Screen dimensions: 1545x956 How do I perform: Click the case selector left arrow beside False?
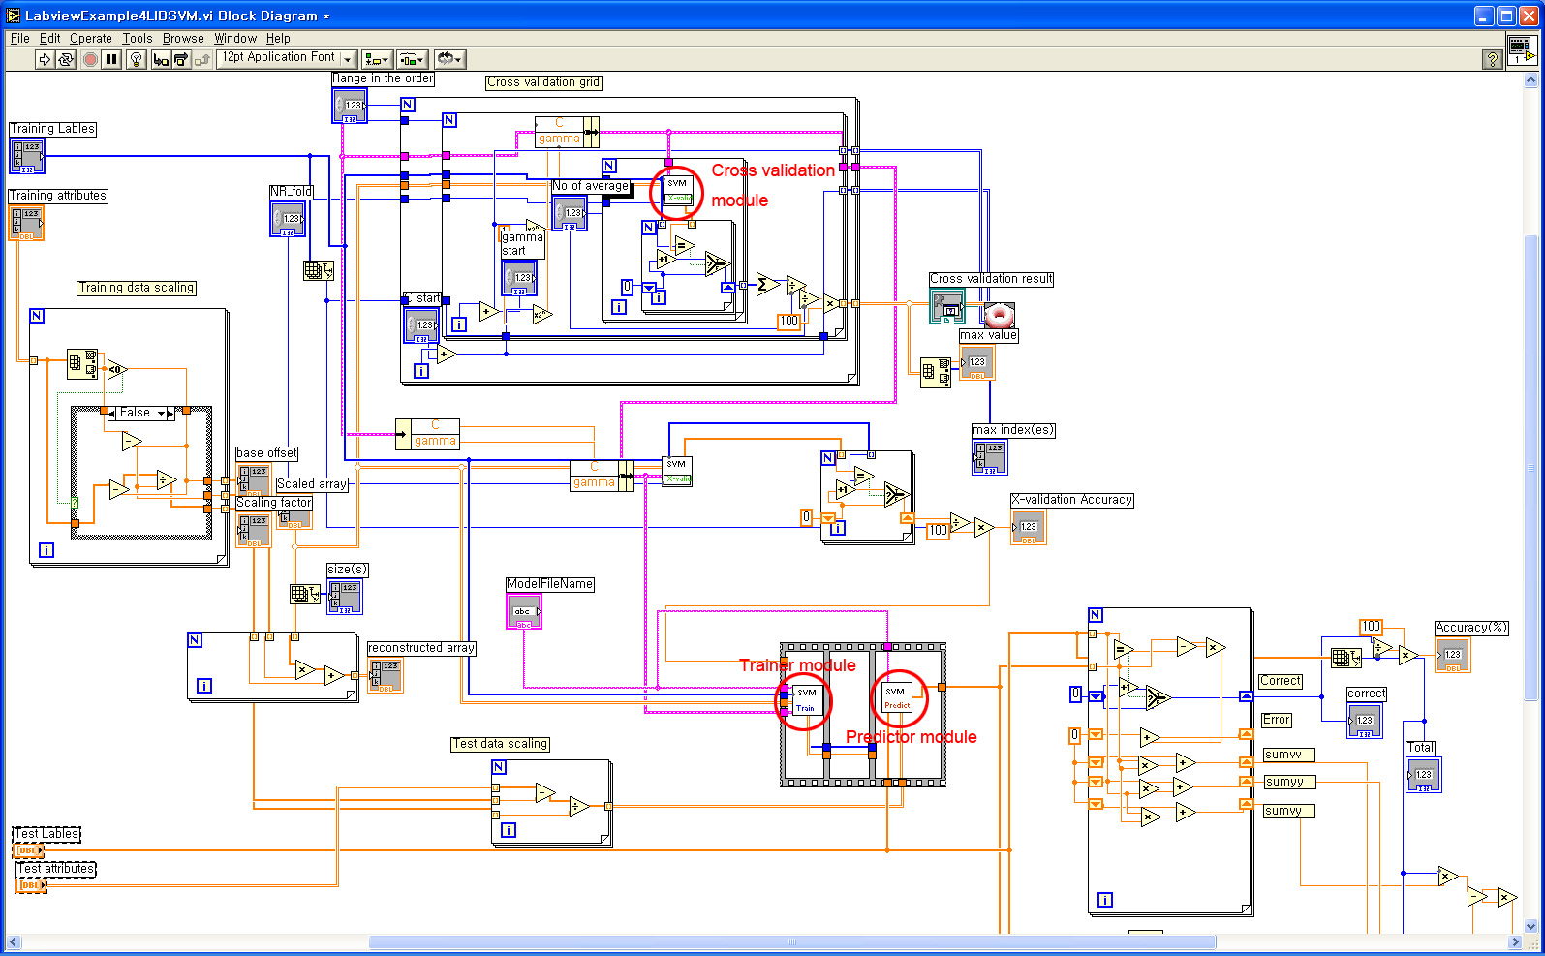point(112,414)
